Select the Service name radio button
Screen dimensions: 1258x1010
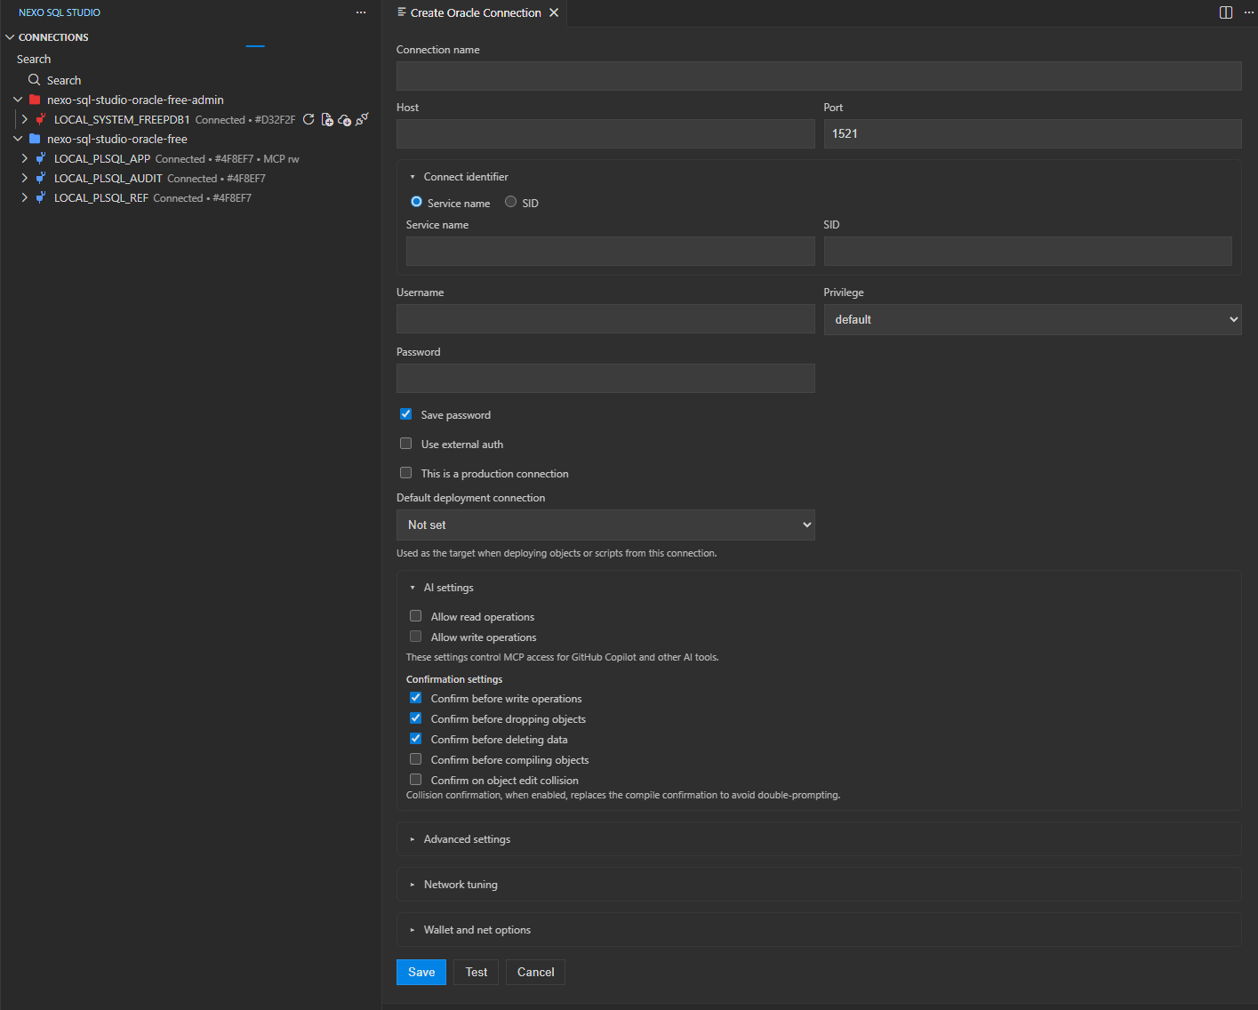(x=416, y=202)
